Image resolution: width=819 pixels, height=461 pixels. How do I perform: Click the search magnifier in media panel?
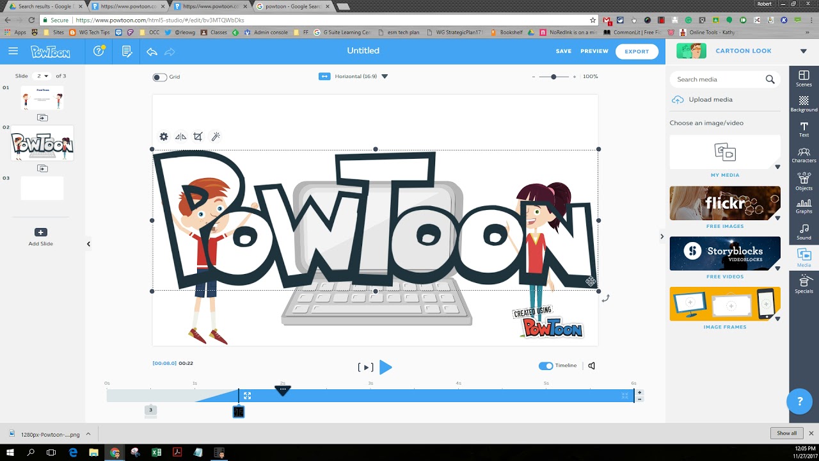pos(770,79)
